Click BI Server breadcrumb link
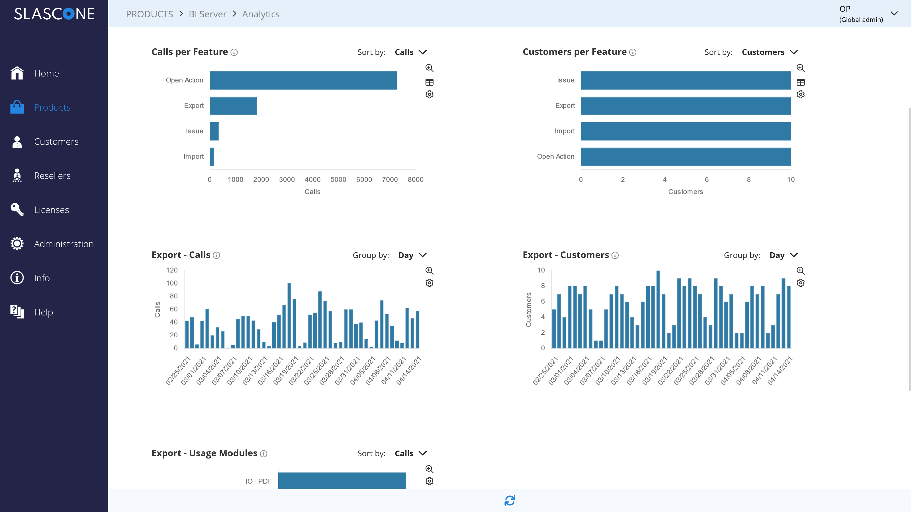This screenshot has height=512, width=912. point(207,14)
